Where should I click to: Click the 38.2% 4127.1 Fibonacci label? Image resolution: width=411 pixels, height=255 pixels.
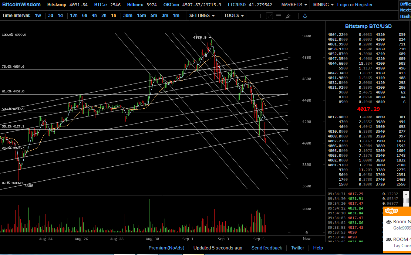point(13,126)
